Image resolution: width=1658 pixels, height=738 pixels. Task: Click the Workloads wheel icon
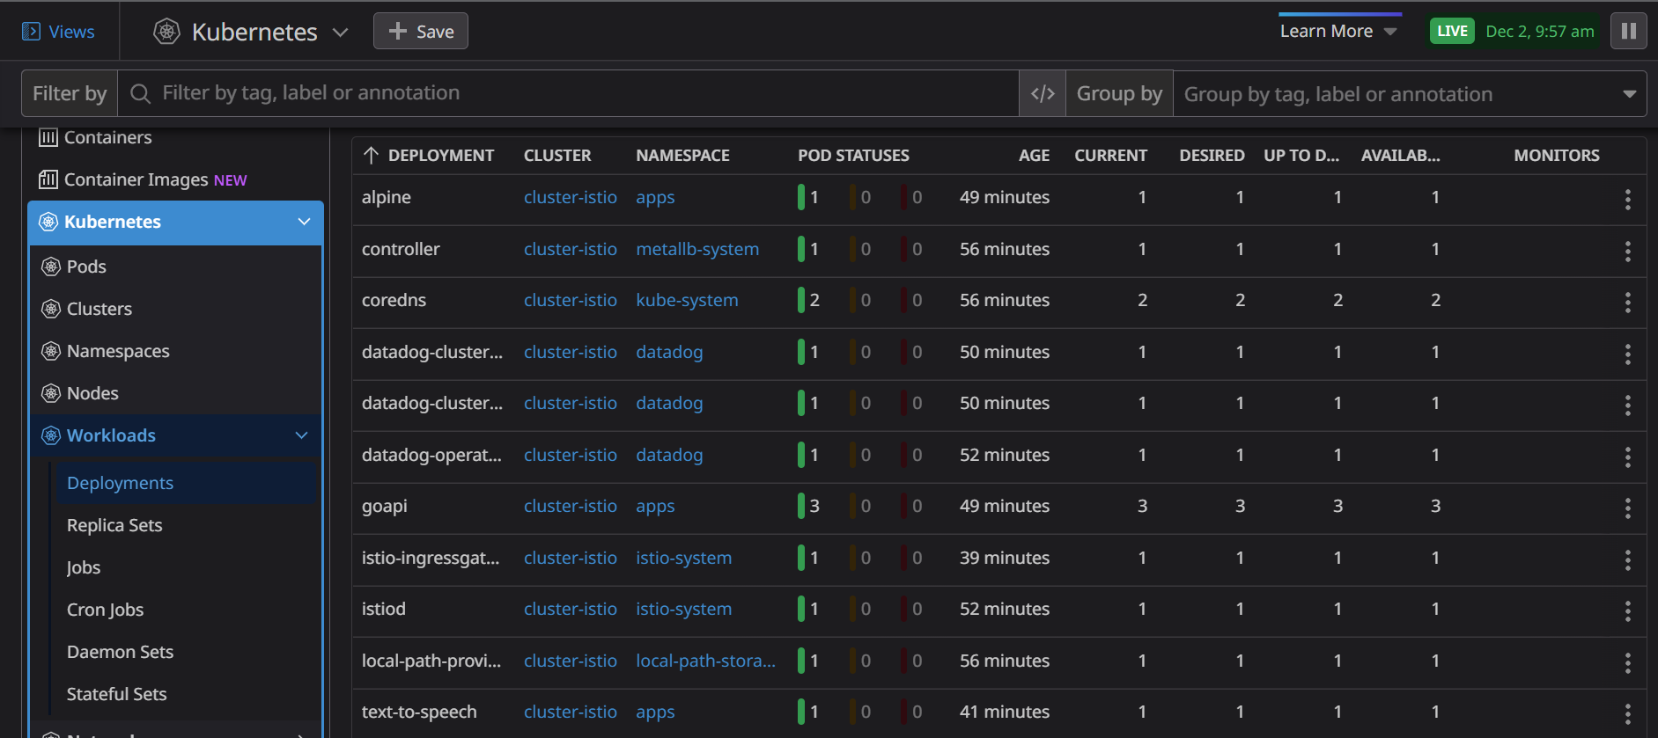[x=51, y=435]
